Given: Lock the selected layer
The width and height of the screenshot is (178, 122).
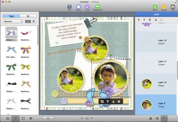Looking at the screenshot, I should pyautogui.click(x=156, y=20).
